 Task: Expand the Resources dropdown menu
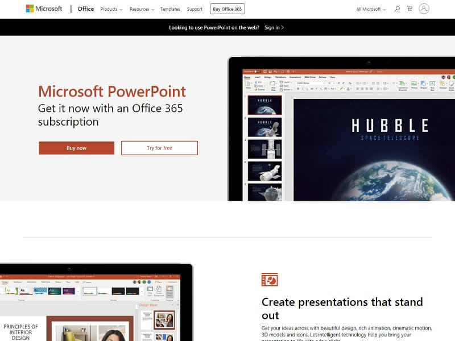click(x=142, y=9)
